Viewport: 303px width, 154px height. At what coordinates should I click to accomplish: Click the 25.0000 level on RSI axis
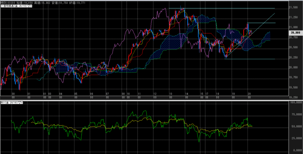(295, 138)
